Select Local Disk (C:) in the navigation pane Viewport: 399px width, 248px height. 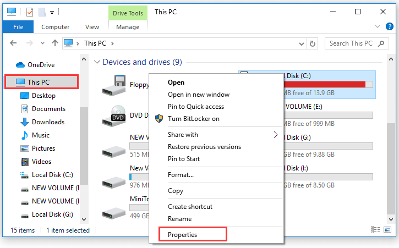47,175
